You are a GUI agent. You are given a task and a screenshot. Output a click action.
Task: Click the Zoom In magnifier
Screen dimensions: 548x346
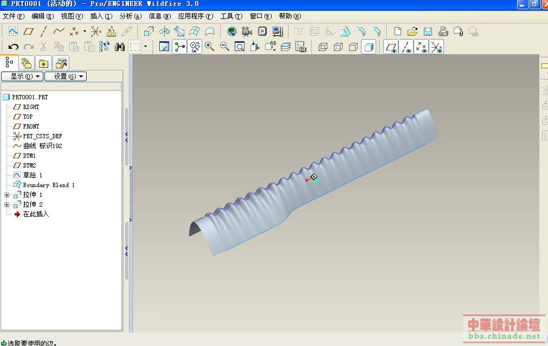coord(209,47)
